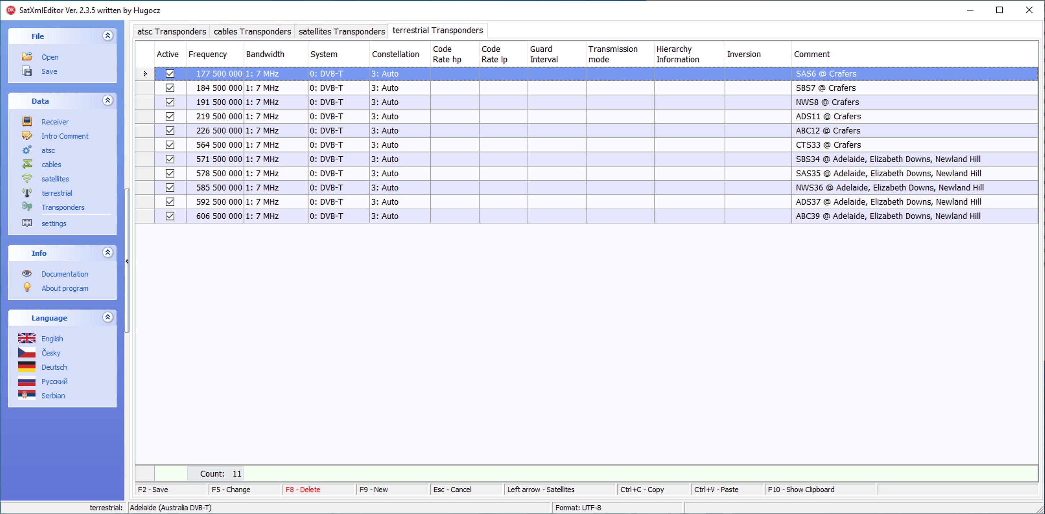Click the satellites wifi-signal icon
Viewport: 1045px width, 514px height.
tap(27, 178)
